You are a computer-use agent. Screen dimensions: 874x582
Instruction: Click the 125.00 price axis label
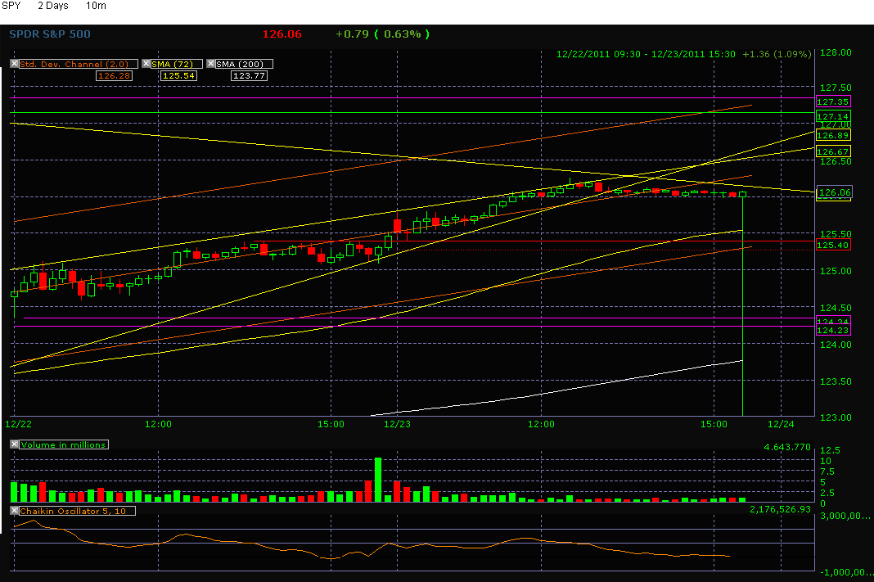tap(836, 271)
